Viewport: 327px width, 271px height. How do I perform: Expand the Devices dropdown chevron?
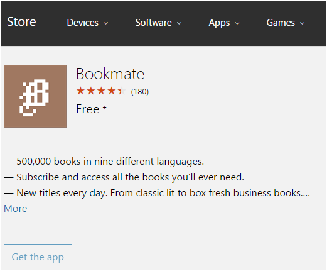(106, 23)
